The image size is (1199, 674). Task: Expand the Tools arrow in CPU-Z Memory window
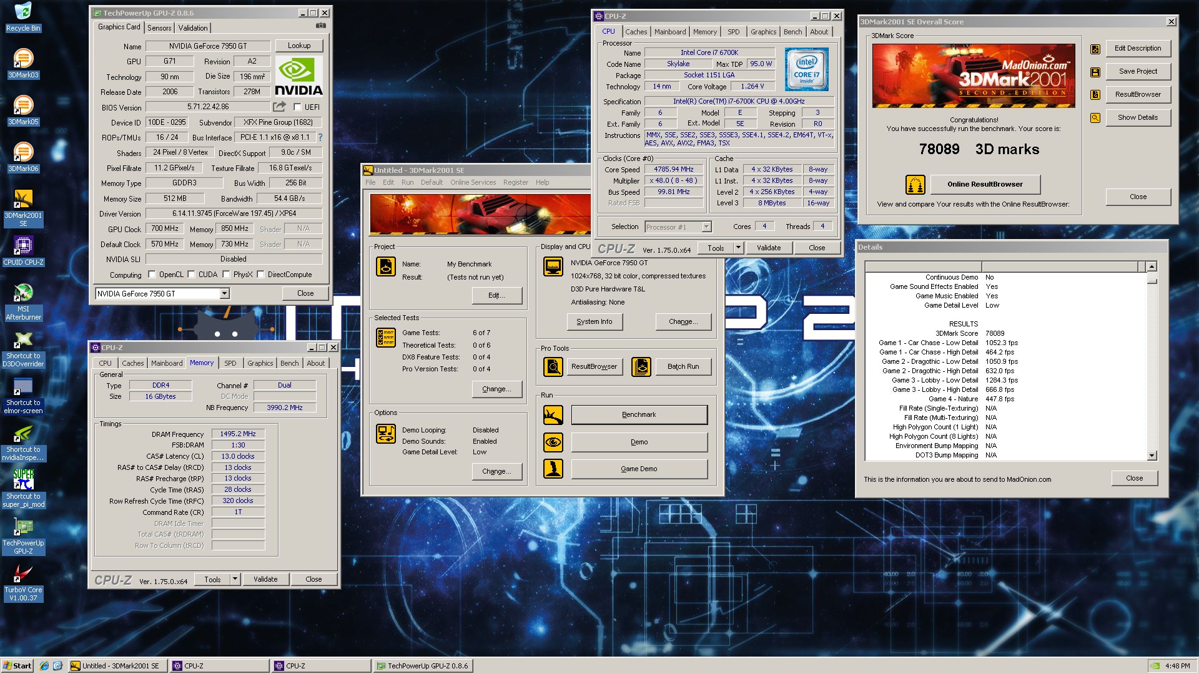point(235,579)
